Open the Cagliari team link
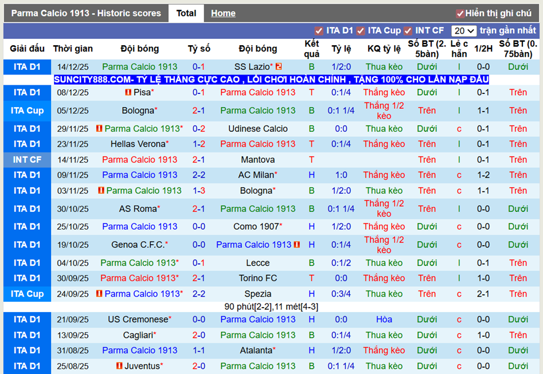Screen dimensions: 543x374 click(138, 335)
